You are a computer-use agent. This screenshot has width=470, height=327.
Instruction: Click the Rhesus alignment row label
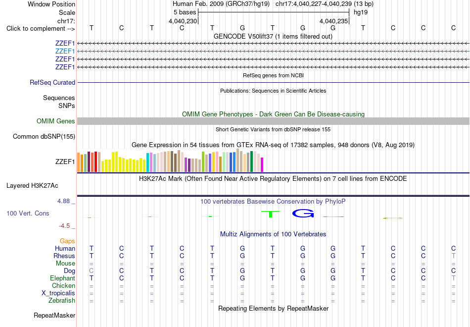click(x=64, y=256)
